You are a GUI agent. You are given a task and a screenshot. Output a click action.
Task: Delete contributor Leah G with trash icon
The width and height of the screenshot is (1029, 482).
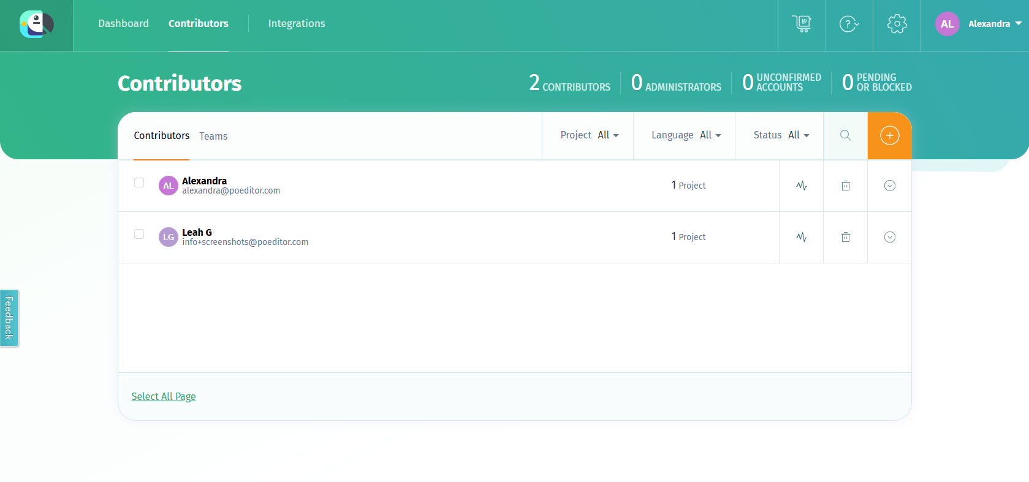(845, 237)
